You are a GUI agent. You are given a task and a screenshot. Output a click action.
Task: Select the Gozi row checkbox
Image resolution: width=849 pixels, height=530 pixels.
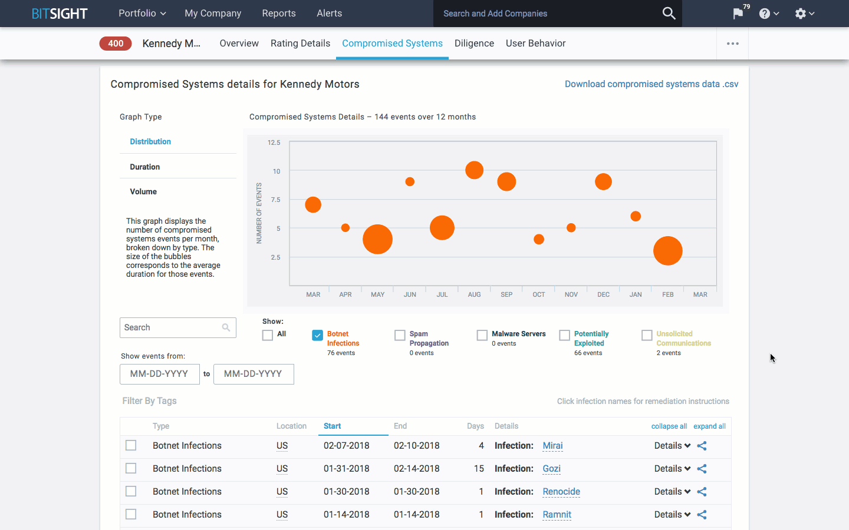click(131, 468)
